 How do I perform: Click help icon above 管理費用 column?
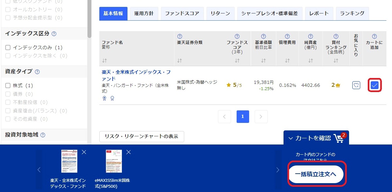tap(287, 36)
